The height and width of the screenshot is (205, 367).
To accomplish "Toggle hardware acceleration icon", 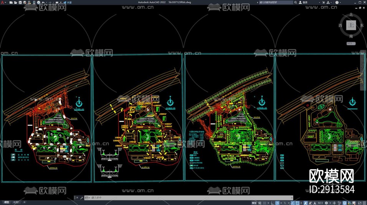I will point(344,203).
